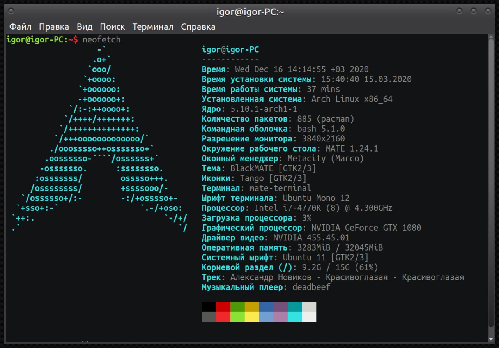Click the dark blue color block
This screenshot has height=348, width=499.
[x=266, y=307]
